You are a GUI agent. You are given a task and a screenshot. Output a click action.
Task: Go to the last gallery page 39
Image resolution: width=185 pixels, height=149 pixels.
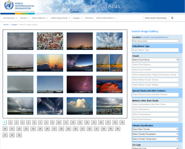point(19,135)
